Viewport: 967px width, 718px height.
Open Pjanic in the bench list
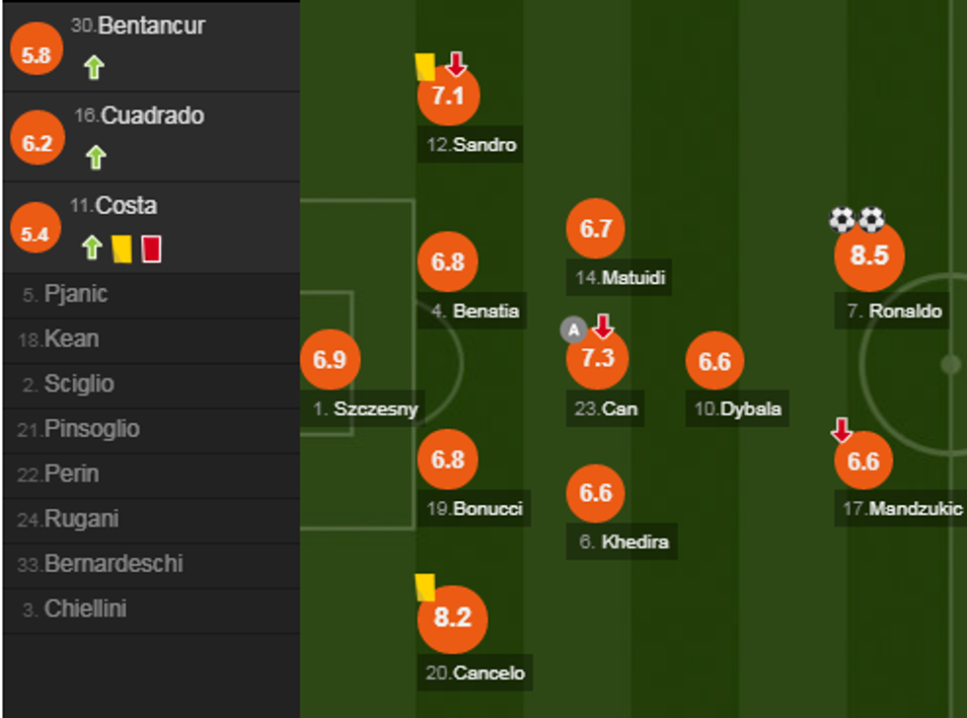click(76, 294)
